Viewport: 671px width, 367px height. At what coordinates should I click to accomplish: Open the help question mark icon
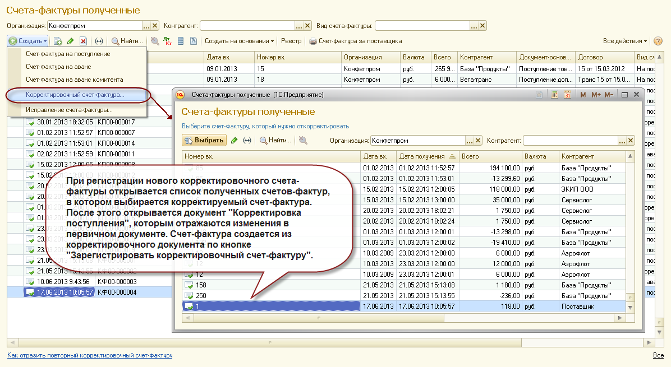click(x=658, y=41)
